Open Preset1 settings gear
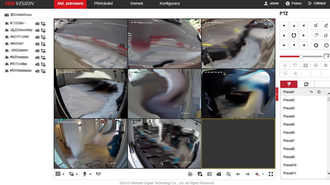Image resolution: width=330 pixels, height=185 pixels. click(x=319, y=92)
